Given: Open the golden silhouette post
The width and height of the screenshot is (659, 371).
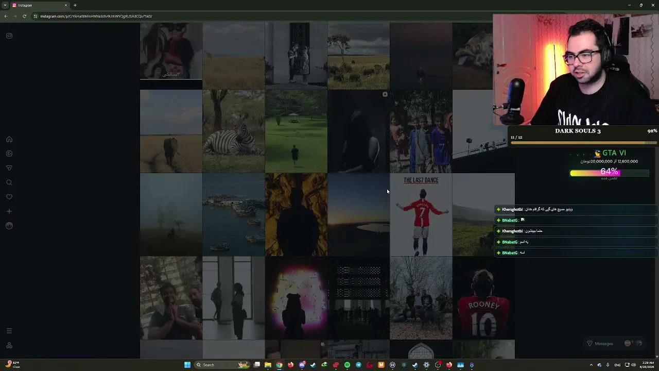Looking at the screenshot, I should pos(296,214).
